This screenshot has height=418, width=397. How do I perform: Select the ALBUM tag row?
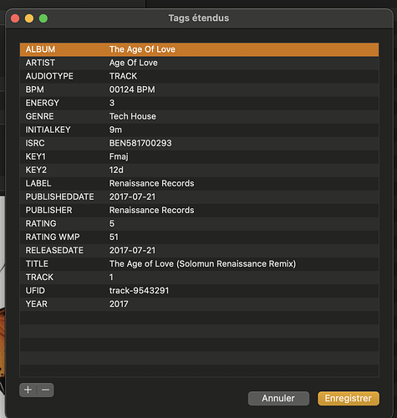199,49
